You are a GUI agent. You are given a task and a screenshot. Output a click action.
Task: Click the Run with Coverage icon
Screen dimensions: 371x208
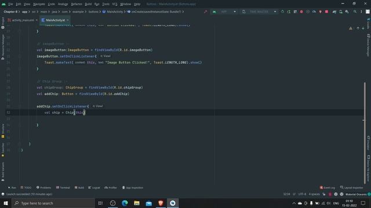[308, 12]
